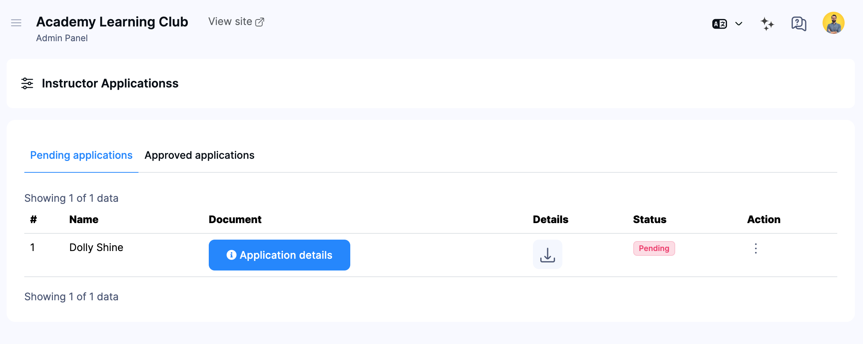Open View site link

tap(231, 21)
